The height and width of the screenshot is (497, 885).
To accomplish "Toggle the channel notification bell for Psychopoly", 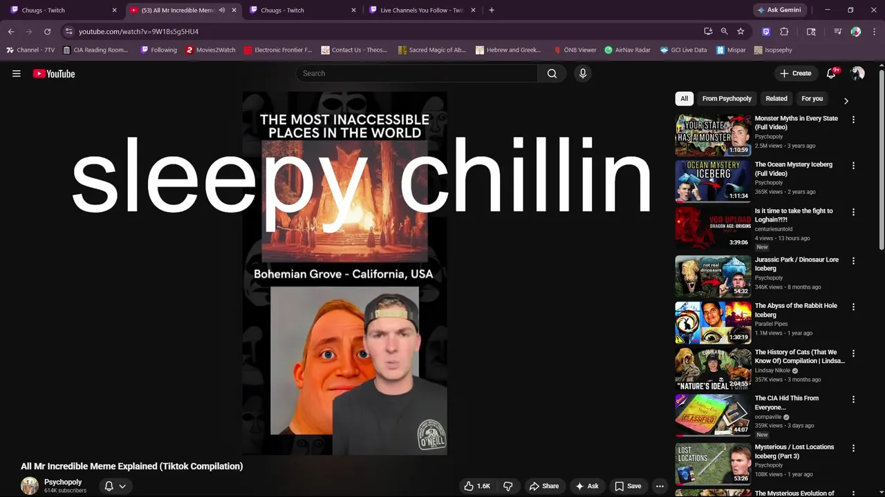I will [x=115, y=486].
